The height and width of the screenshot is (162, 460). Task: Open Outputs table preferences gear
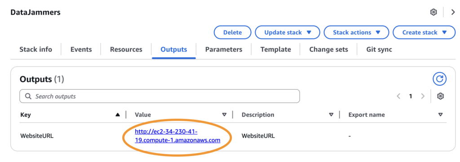click(x=440, y=96)
